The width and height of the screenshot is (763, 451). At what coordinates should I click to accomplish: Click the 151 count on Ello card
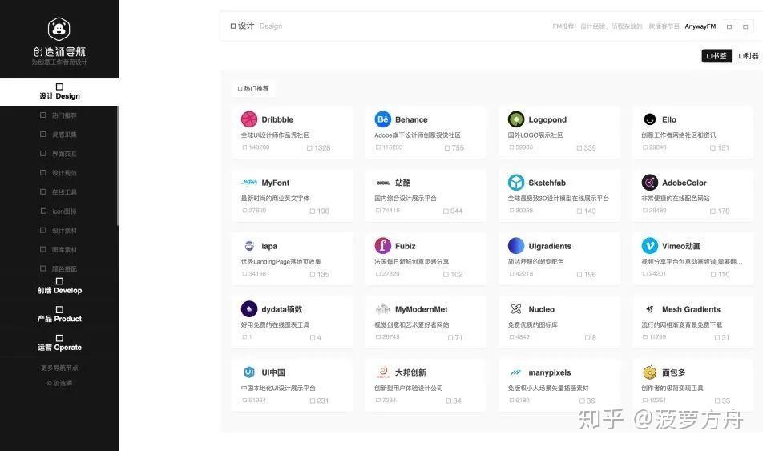click(720, 148)
